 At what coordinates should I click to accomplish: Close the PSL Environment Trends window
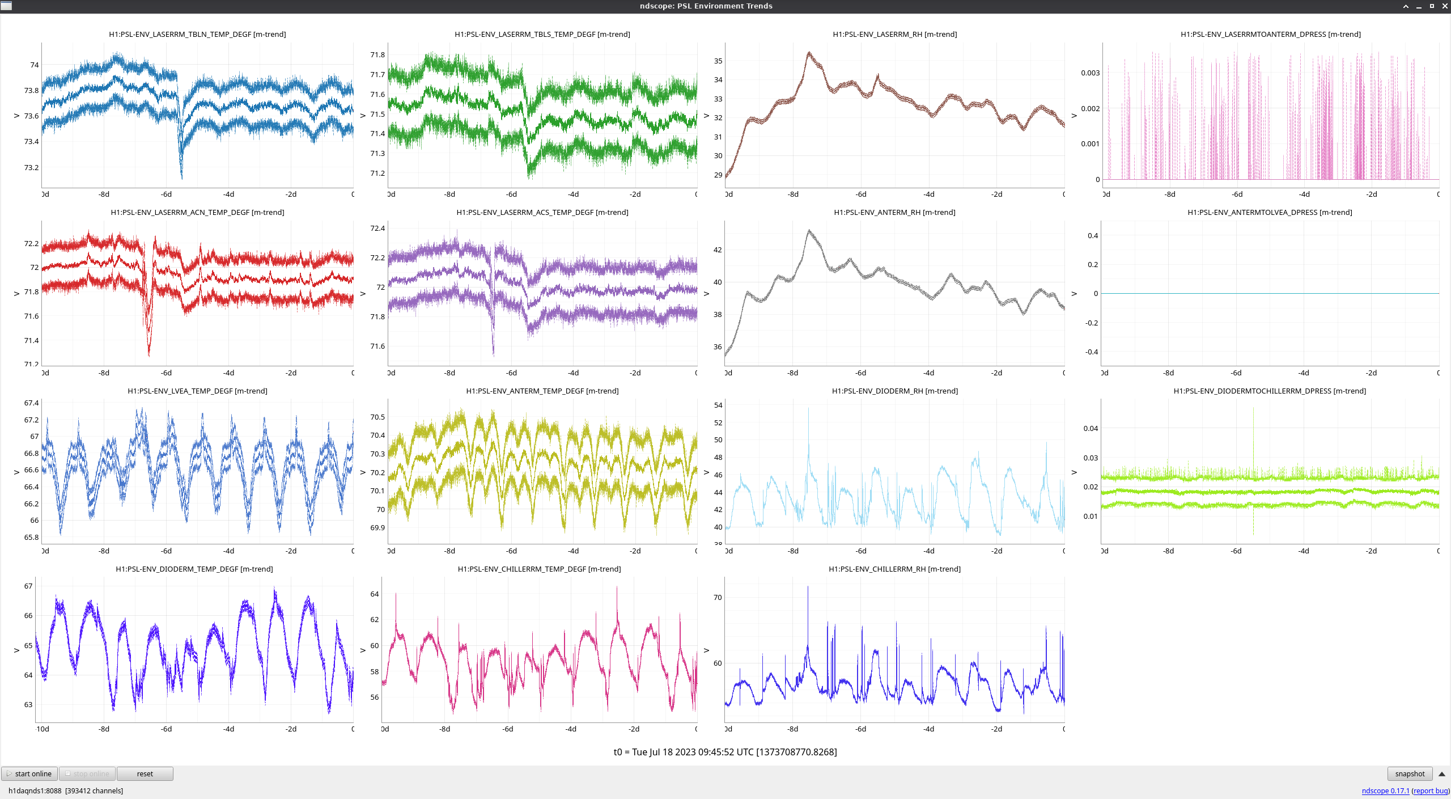click(1445, 6)
